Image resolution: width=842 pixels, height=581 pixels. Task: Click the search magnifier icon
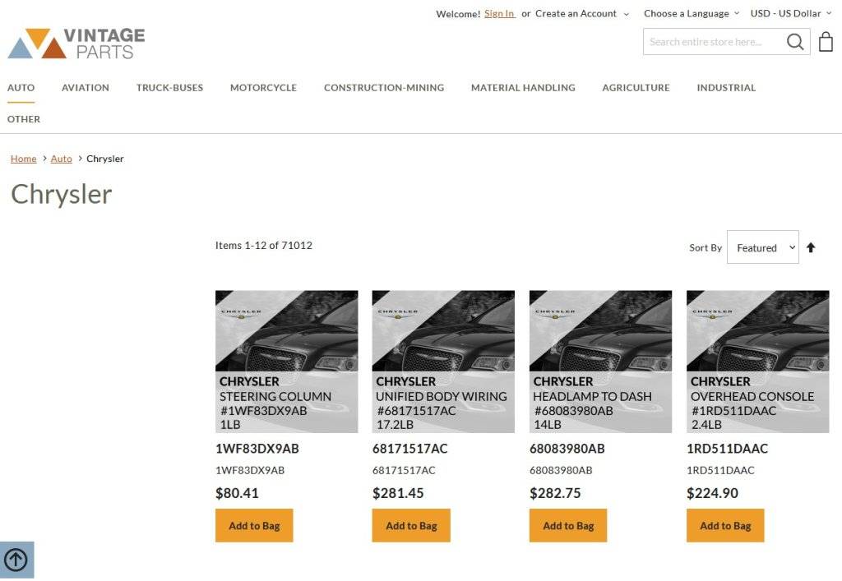click(794, 42)
